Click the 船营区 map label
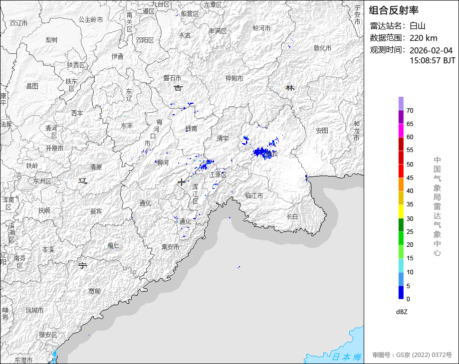459x364 pixels. (x=190, y=13)
